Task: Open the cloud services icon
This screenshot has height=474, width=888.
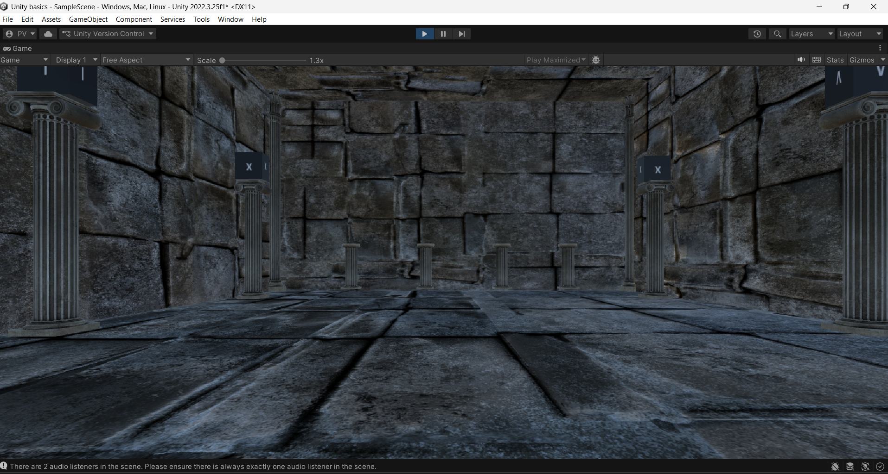Action: [x=48, y=34]
